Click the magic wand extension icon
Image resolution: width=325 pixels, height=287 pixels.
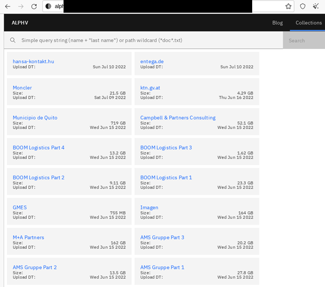(316, 6)
